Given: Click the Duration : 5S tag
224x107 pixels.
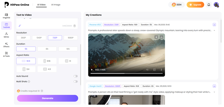Looking at the screenshot, I should pos(146,25).
